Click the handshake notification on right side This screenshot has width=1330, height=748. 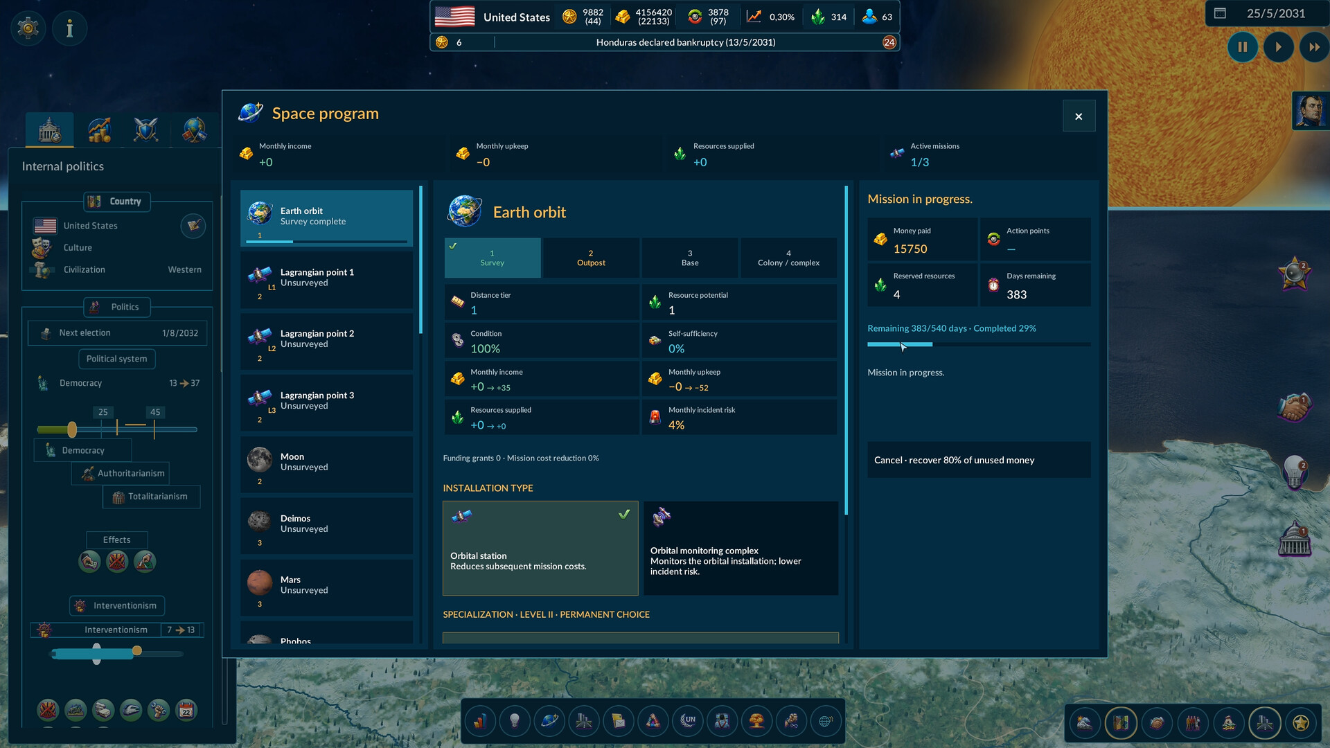coord(1293,407)
